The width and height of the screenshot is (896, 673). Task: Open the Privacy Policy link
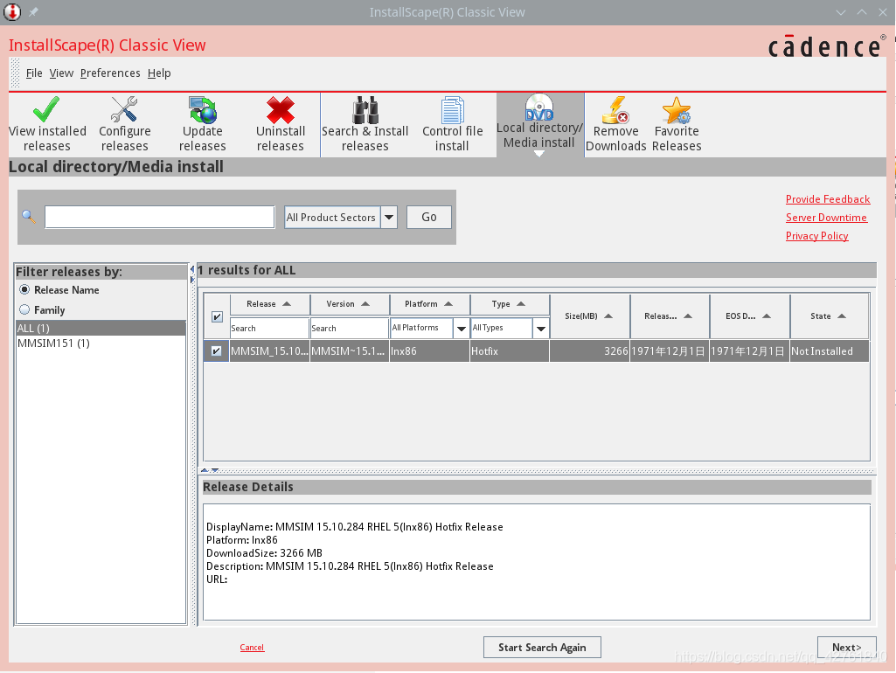coord(816,235)
